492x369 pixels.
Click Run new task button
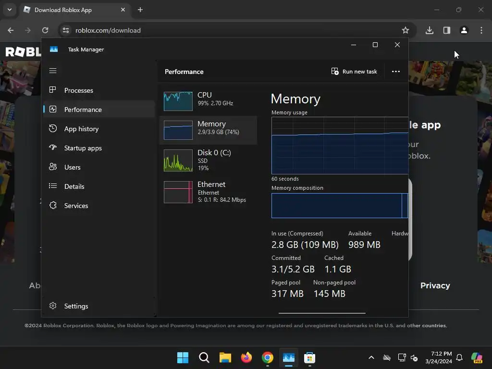[354, 72]
